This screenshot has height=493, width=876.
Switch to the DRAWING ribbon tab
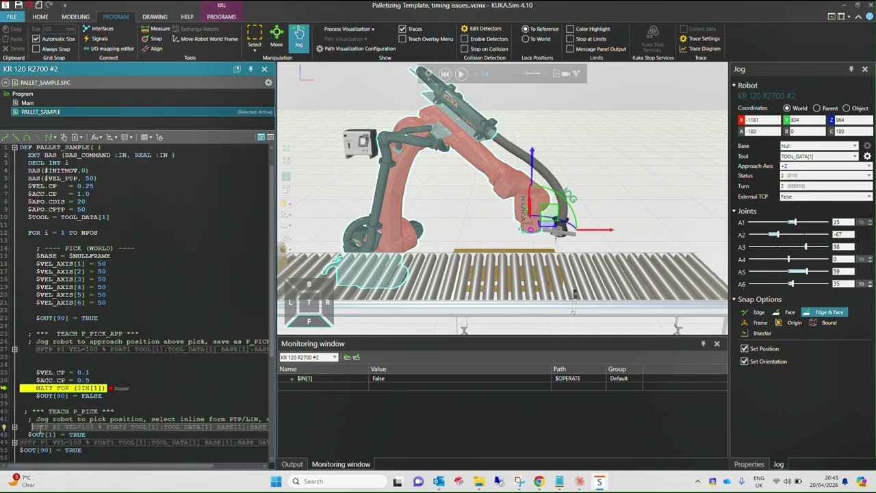(155, 16)
